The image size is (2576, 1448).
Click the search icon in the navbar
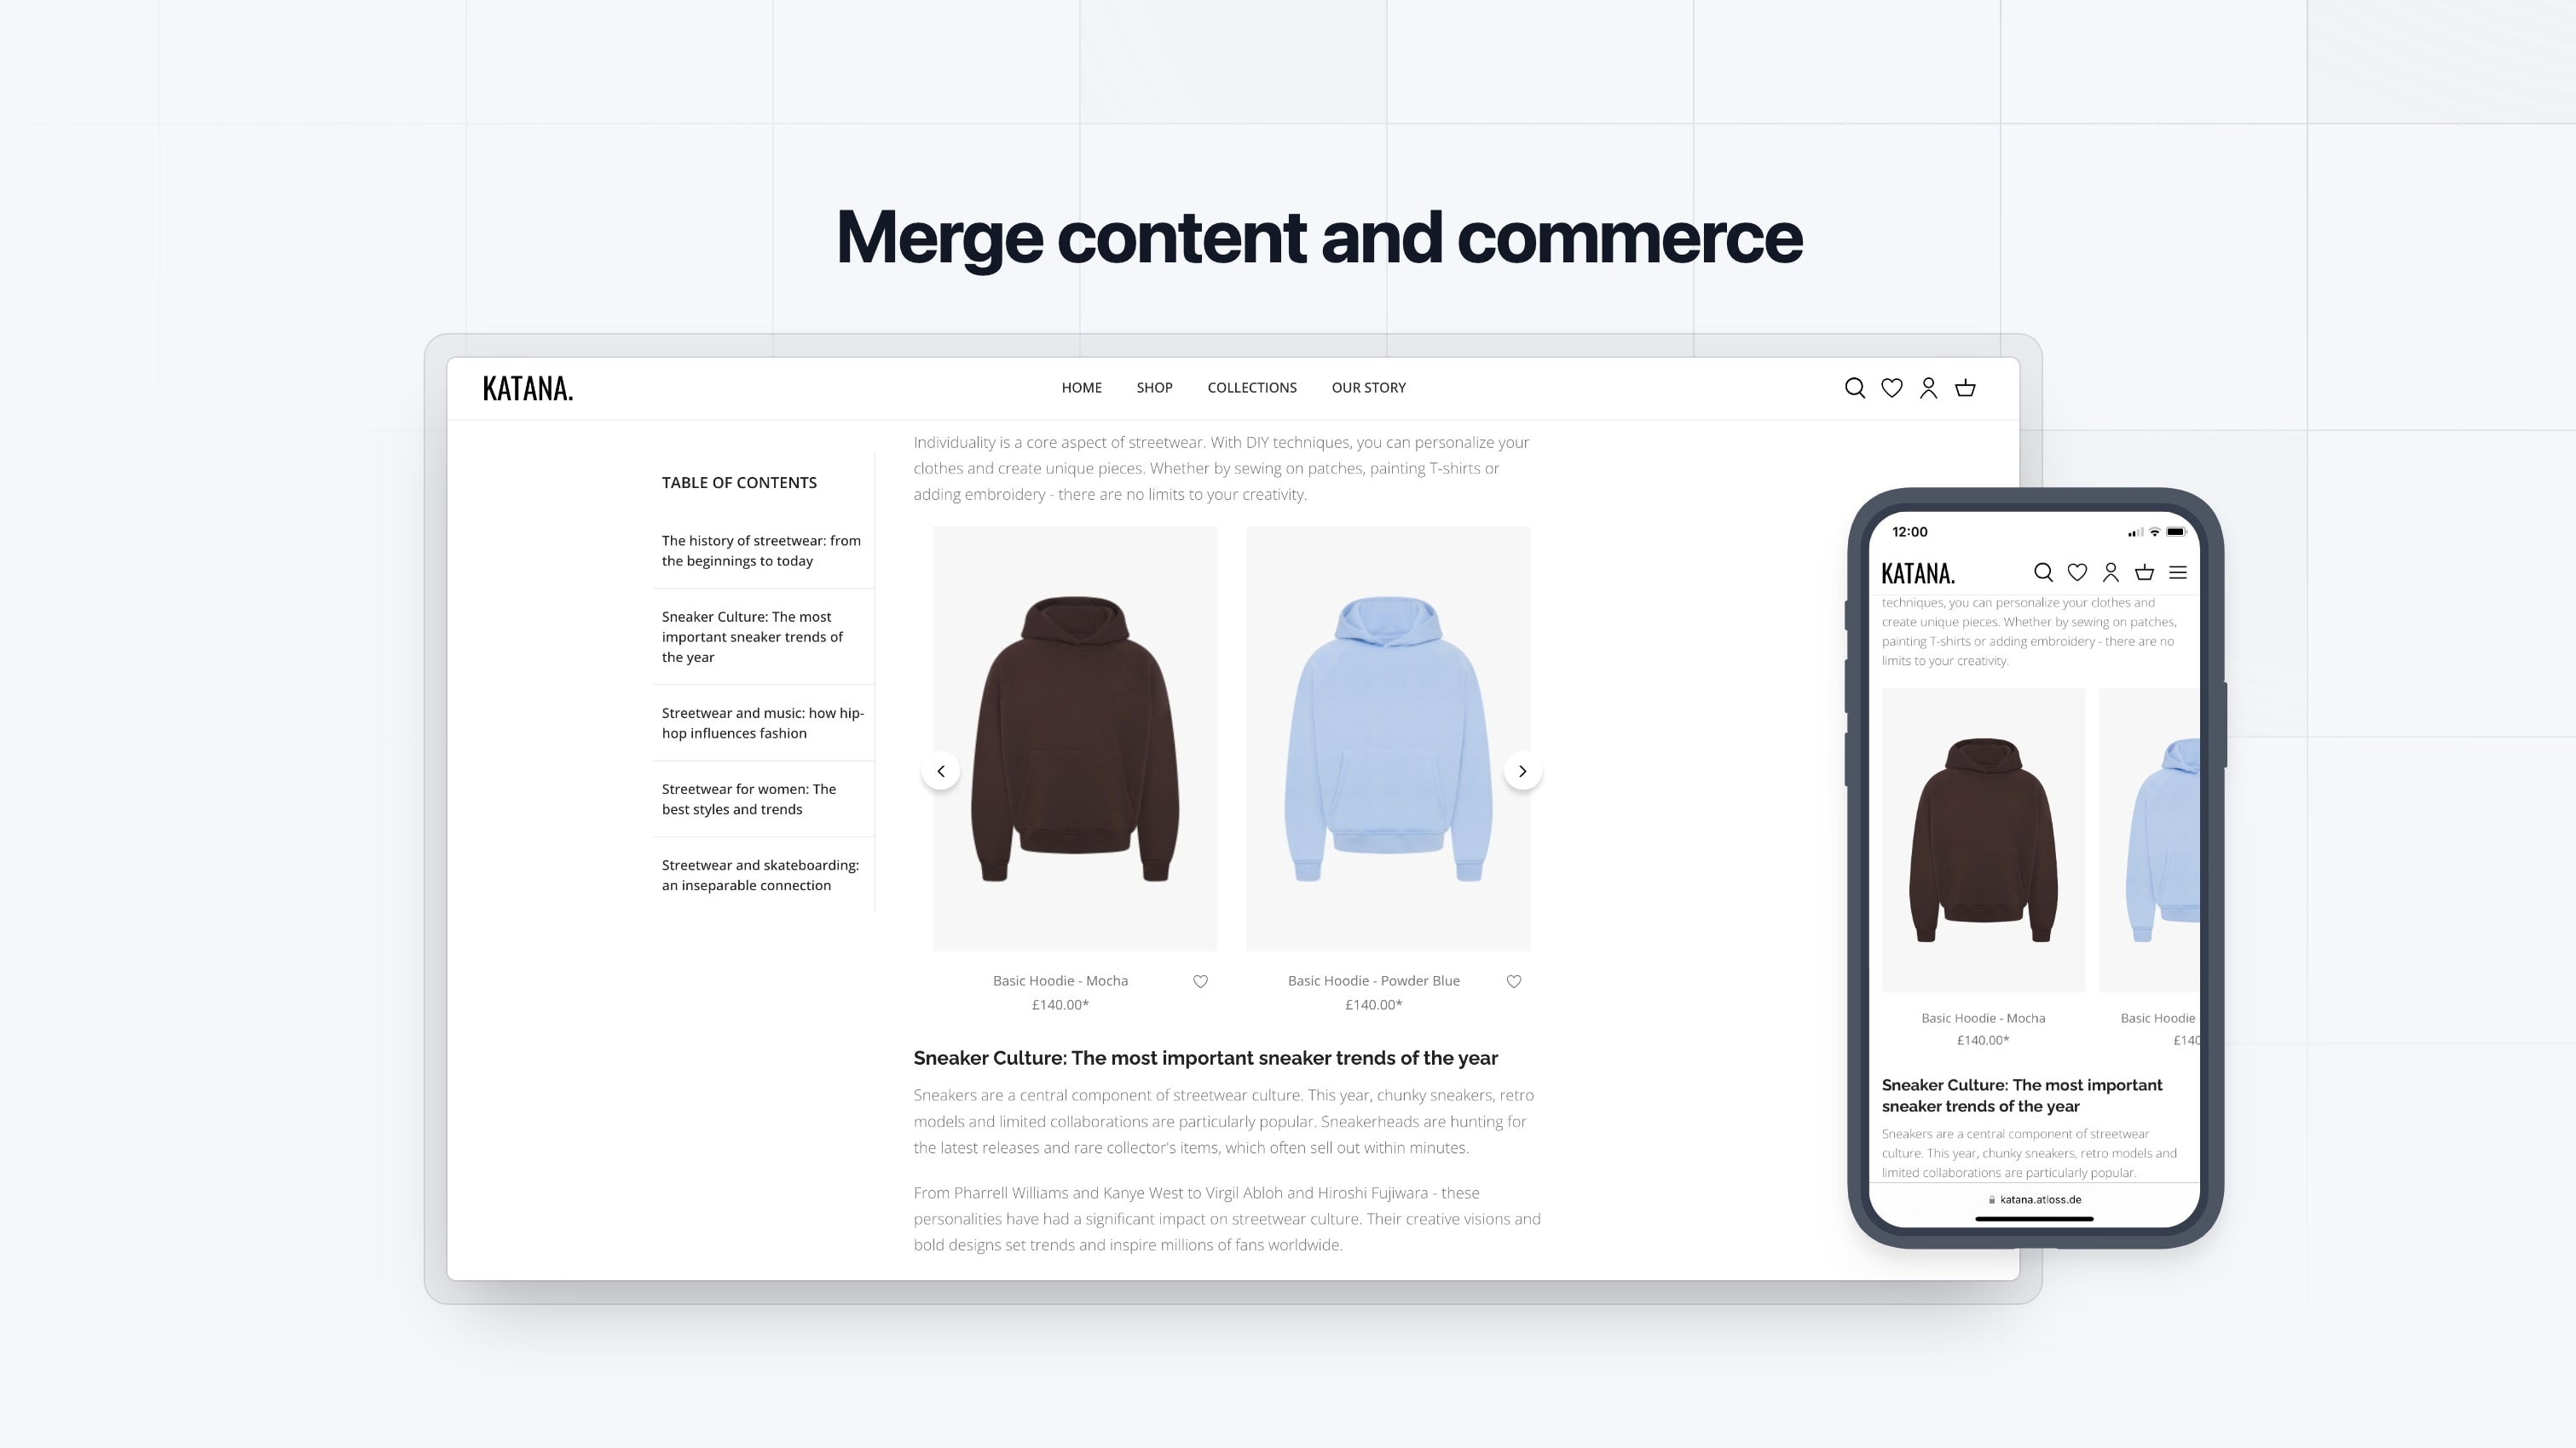(1854, 388)
